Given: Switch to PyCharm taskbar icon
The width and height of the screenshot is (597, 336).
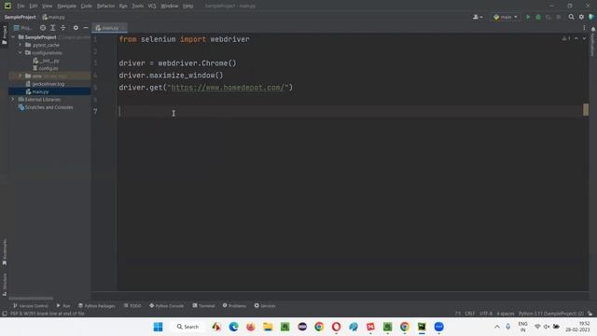Looking at the screenshot, I should (x=422, y=327).
